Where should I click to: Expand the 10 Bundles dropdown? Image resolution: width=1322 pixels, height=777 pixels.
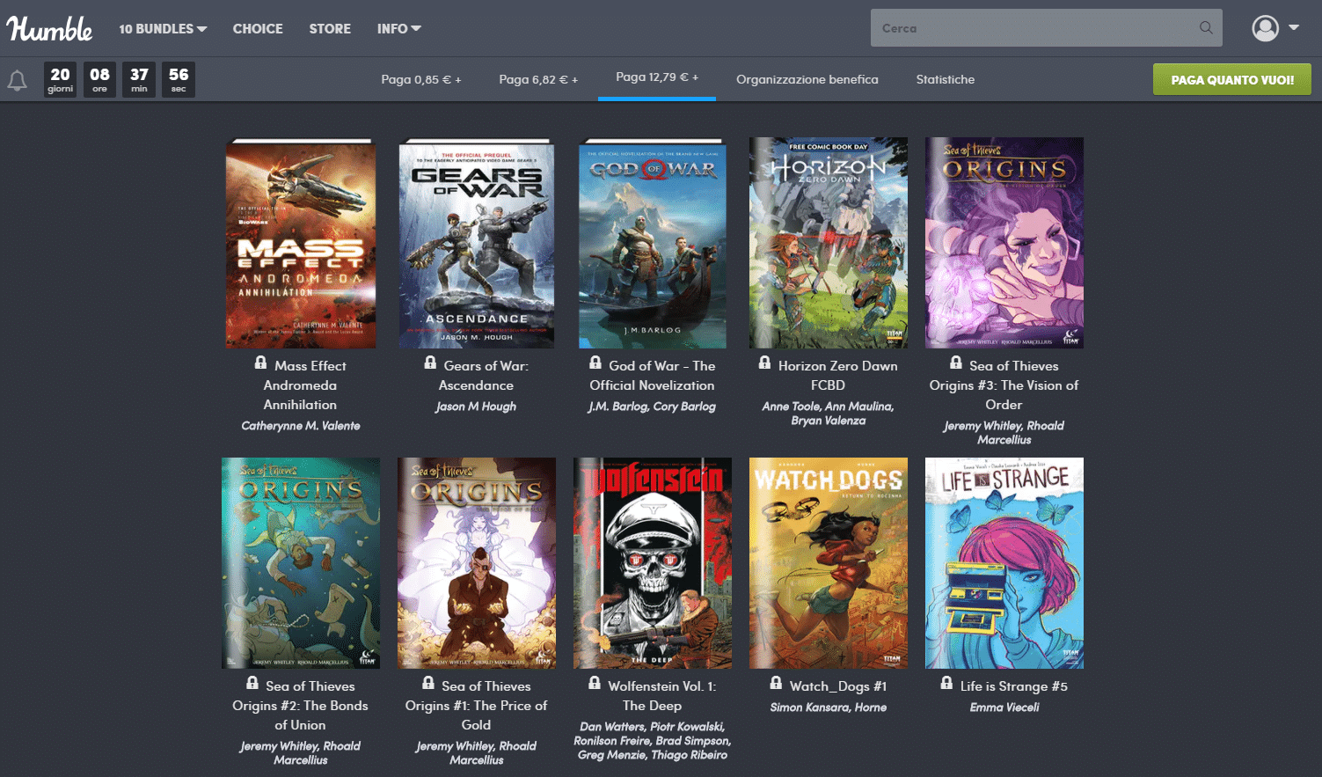pyautogui.click(x=163, y=29)
